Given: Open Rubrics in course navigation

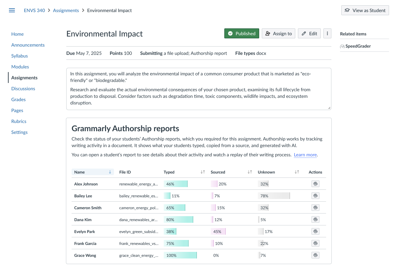Looking at the screenshot, I should 19,121.
